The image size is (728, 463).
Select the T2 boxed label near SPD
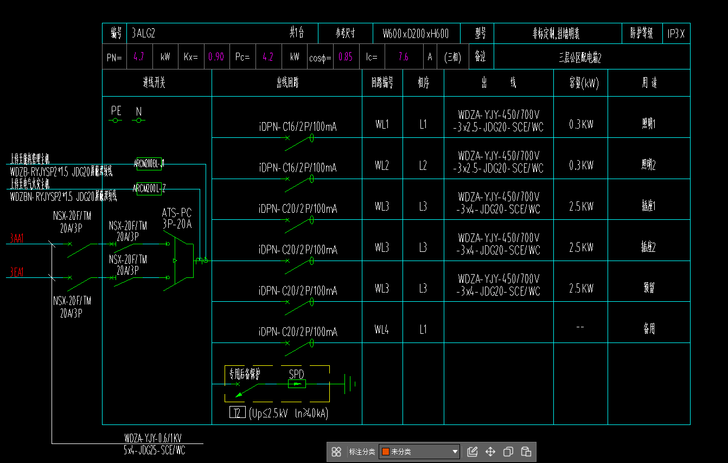237,413
